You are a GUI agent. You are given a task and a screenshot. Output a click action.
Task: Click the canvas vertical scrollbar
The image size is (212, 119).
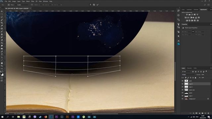point(175,71)
